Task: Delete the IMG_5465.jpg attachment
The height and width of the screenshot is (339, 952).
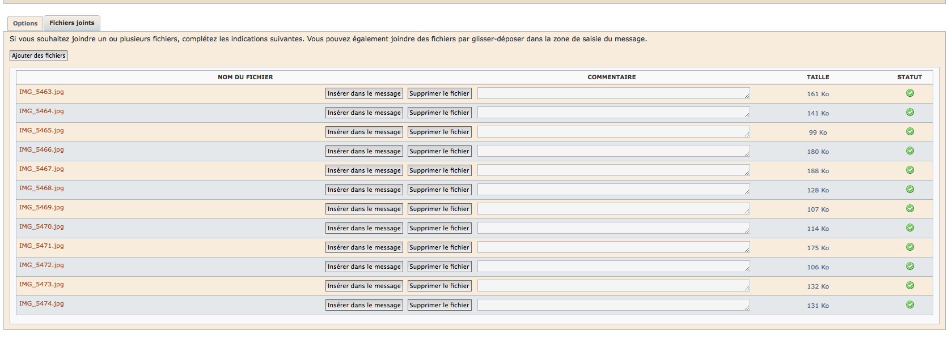Action: coord(439,132)
